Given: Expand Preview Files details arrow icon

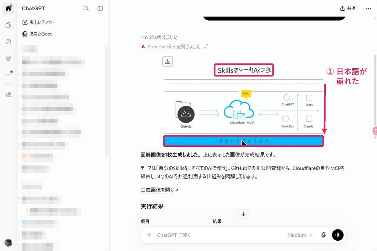Looking at the screenshot, I should 206,47.
